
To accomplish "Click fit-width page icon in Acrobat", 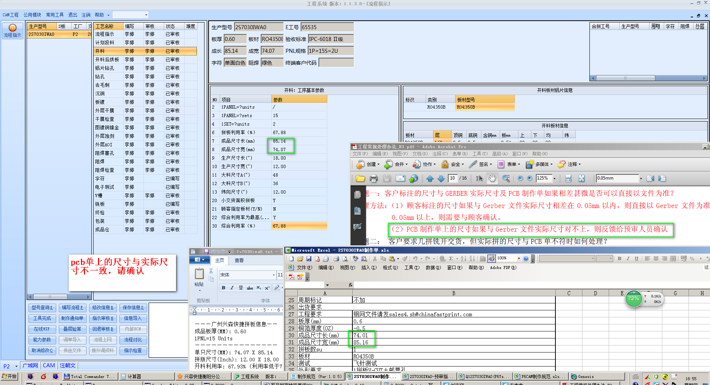I will click(568, 179).
